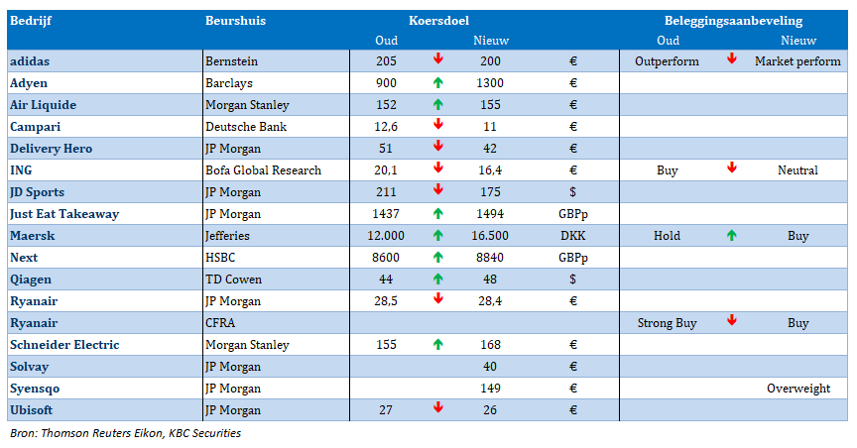Select the Schneider Electric company cell

(x=105, y=345)
